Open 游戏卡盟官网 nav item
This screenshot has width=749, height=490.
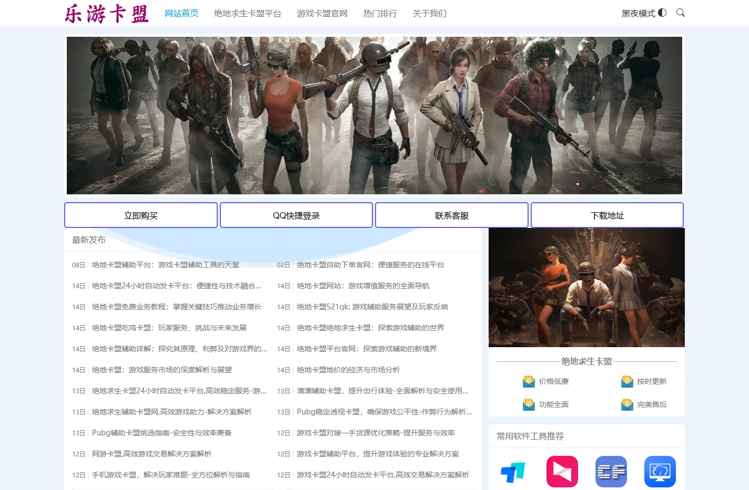322,13
